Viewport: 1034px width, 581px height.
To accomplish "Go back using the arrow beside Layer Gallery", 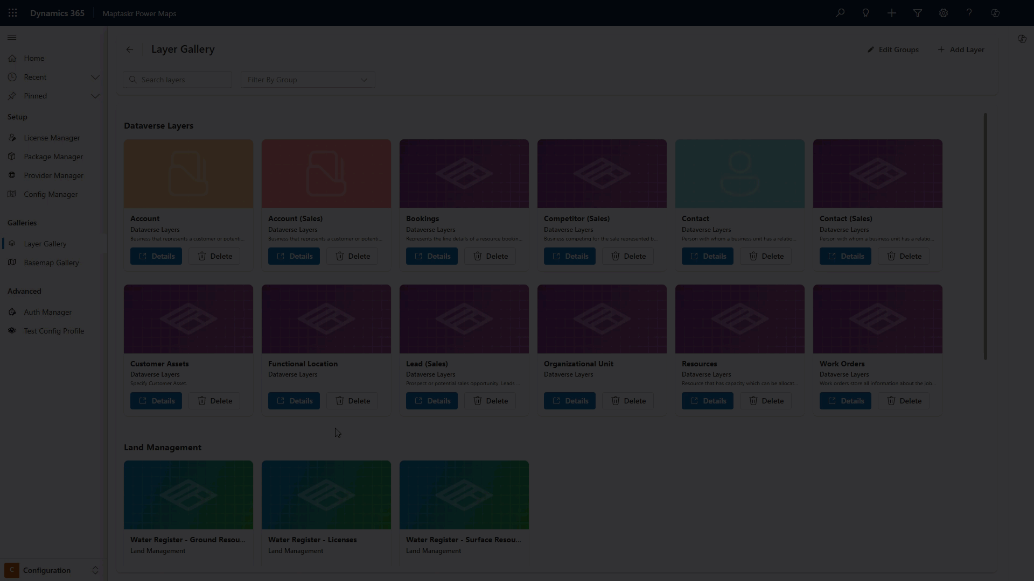I will pyautogui.click(x=130, y=49).
